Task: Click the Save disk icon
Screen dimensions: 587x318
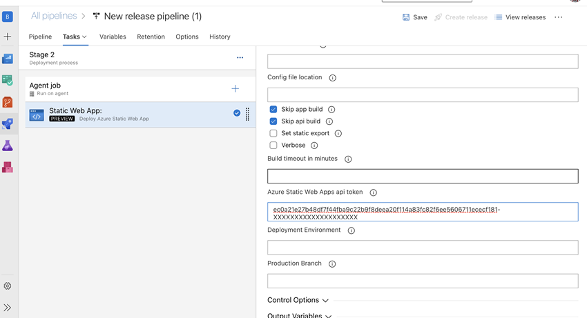Action: [406, 17]
